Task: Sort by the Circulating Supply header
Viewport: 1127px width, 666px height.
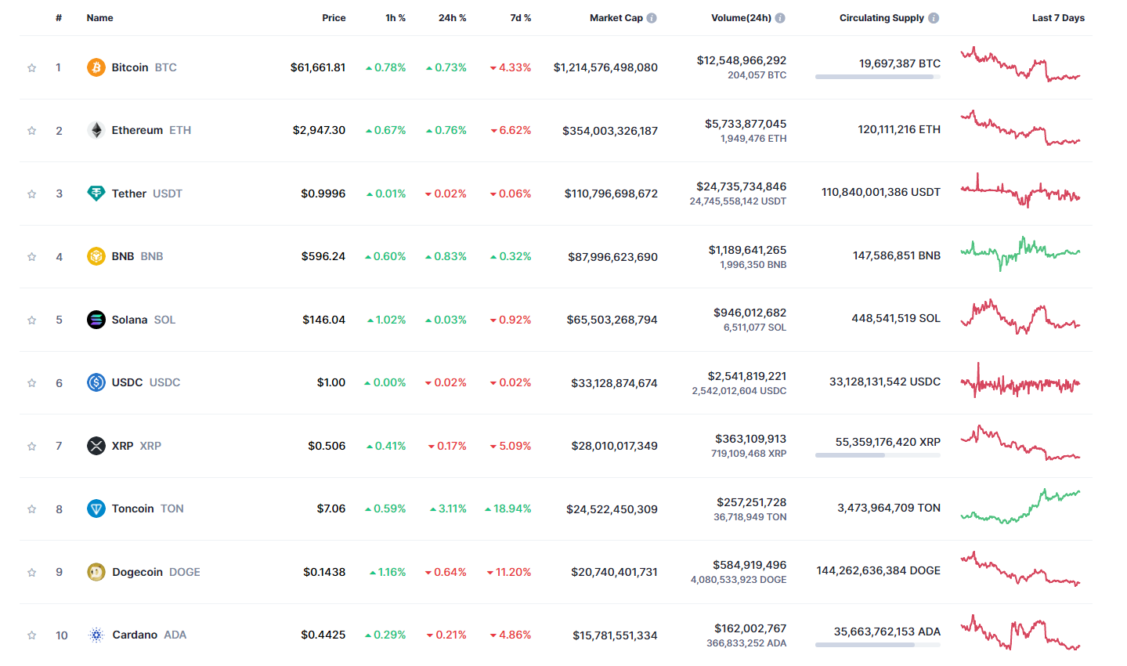Action: tap(882, 17)
